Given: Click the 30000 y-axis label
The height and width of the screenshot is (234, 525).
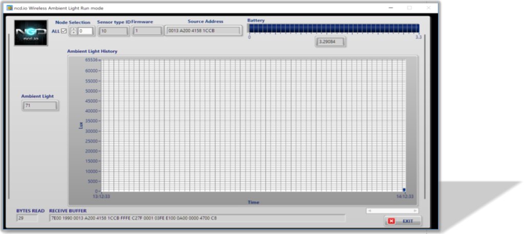Looking at the screenshot, I should point(92,131).
